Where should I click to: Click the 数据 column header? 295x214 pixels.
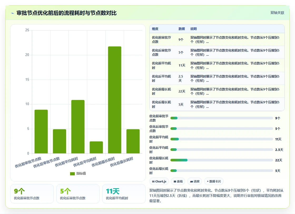tap(181, 29)
